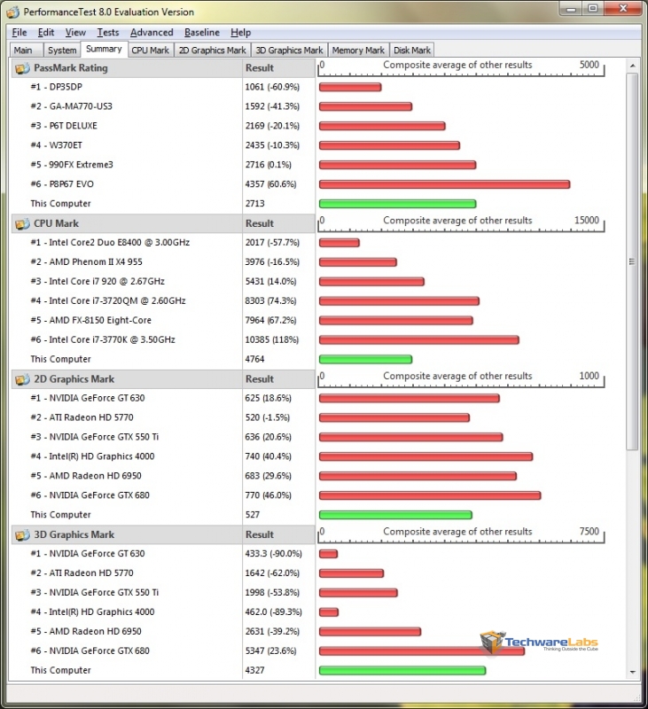Image resolution: width=648 pixels, height=709 pixels.
Task: Click result 683 (29.6%) value
Action: pyautogui.click(x=269, y=476)
